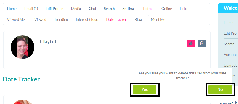Click the trash icon to delete Claytot

pos(202,43)
